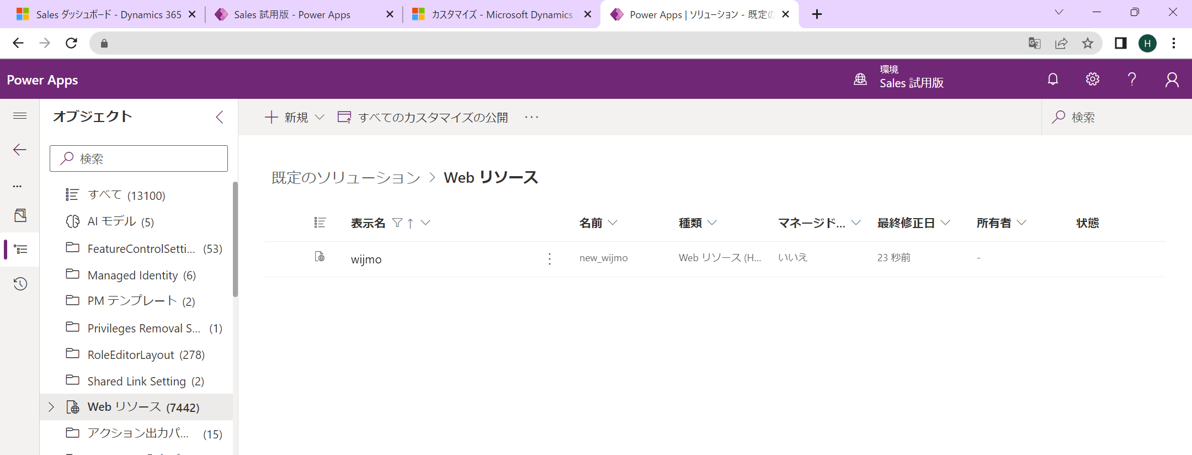Open the settings gear in Power Apps header

[x=1093, y=80]
